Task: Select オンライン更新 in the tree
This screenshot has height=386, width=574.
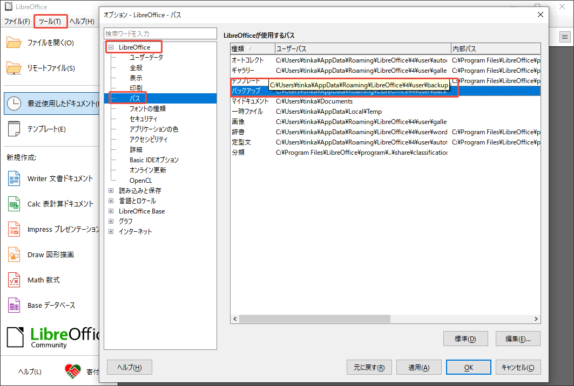Action: (x=148, y=170)
